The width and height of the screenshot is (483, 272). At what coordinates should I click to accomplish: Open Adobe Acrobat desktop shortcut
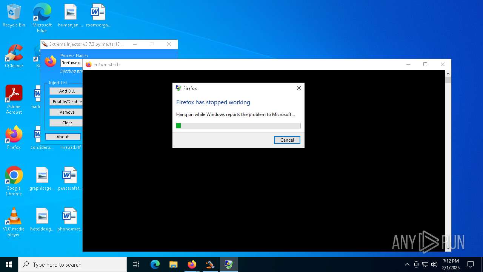tap(14, 100)
